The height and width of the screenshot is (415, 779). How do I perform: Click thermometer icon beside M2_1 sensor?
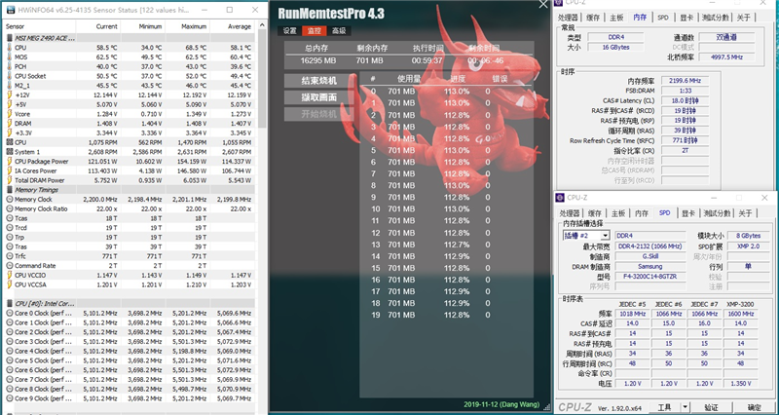(10, 86)
